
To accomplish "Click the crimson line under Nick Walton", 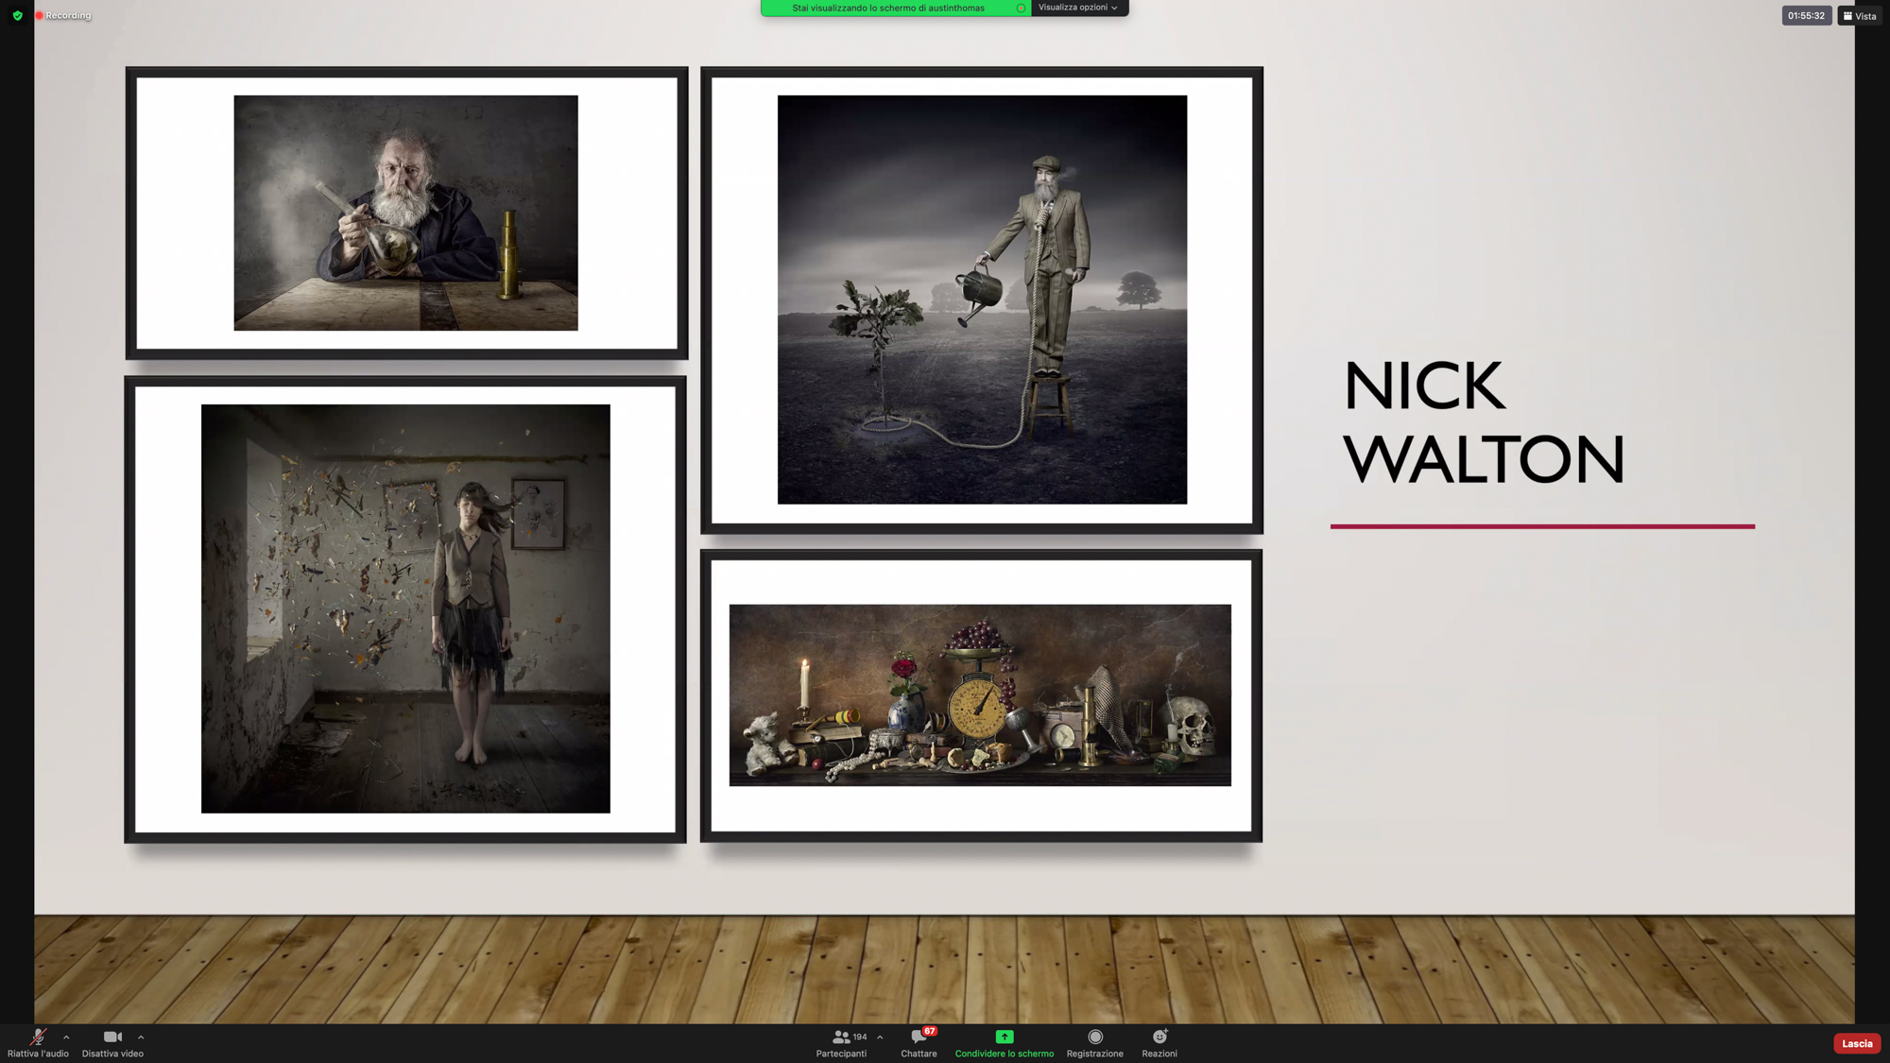I will coord(1542,526).
